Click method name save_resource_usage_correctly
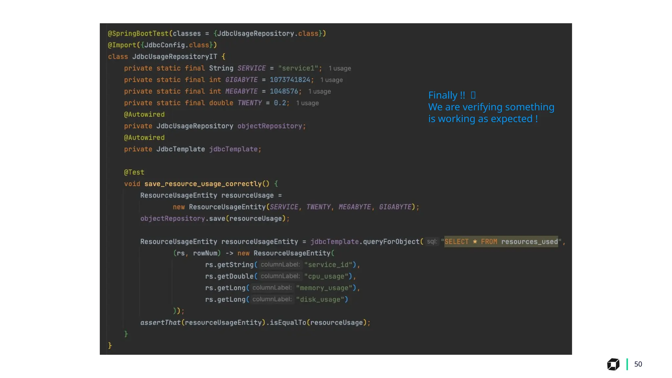This screenshot has width=672, height=378. (203, 184)
